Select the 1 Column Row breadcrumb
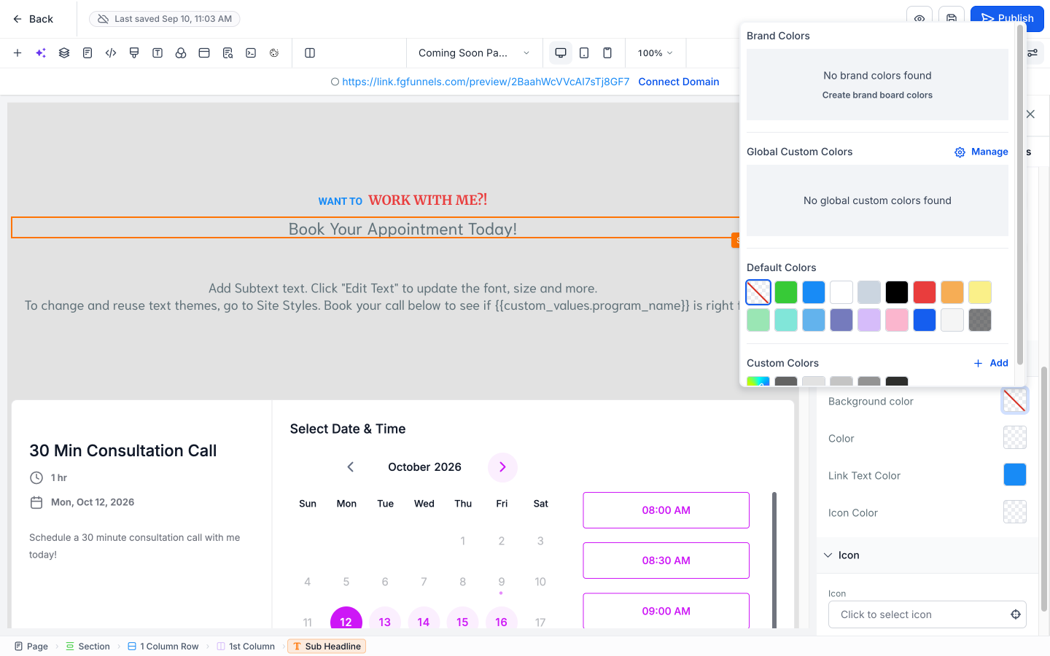Viewport: 1050px width, 656px height. pos(163,647)
